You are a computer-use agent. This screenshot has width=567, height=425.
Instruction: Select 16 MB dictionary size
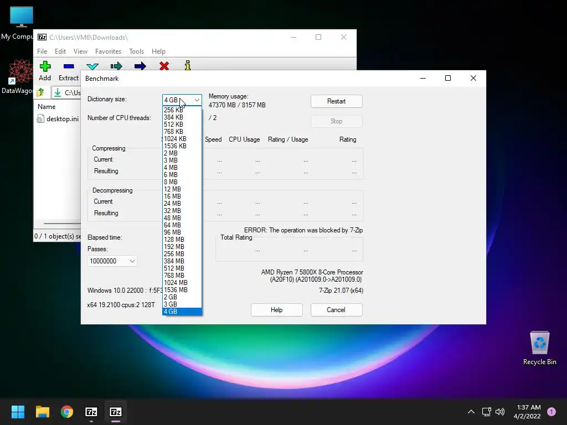pos(182,196)
